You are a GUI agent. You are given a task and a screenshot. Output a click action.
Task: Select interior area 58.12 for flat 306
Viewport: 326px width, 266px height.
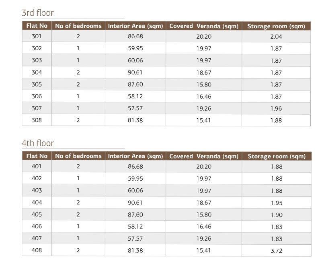pyautogui.click(x=135, y=96)
